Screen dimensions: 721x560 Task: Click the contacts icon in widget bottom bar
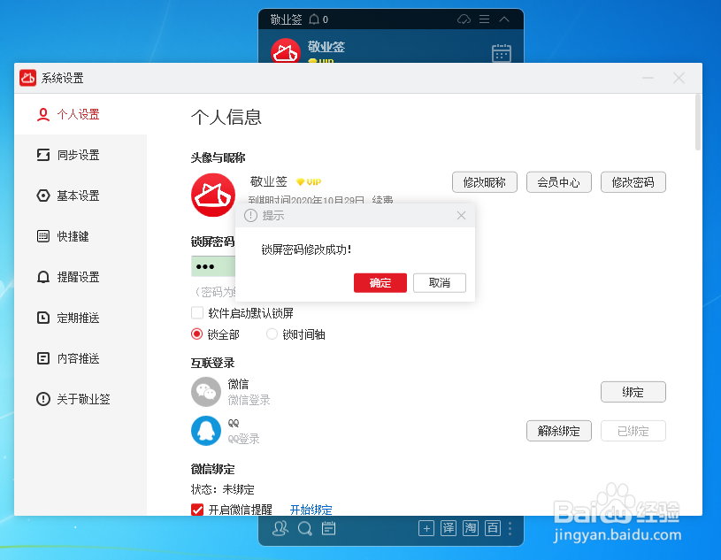tap(280, 528)
